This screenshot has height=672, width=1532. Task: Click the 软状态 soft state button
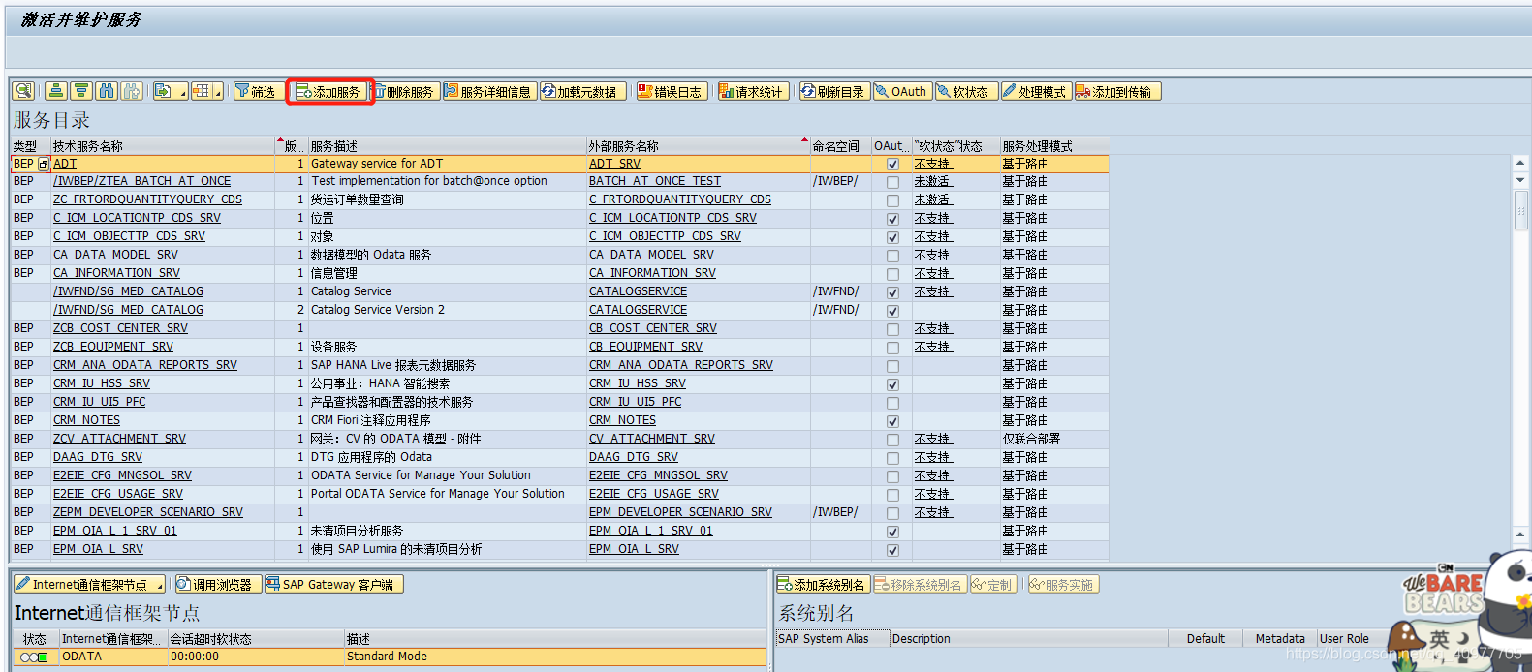click(964, 91)
